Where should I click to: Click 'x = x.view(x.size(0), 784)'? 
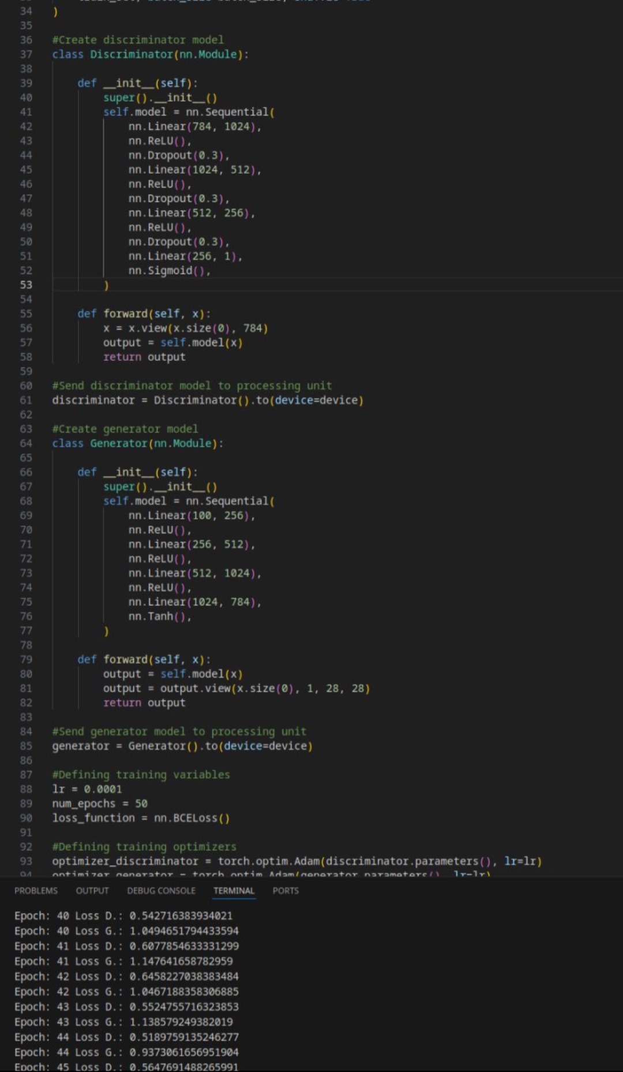tap(186, 328)
